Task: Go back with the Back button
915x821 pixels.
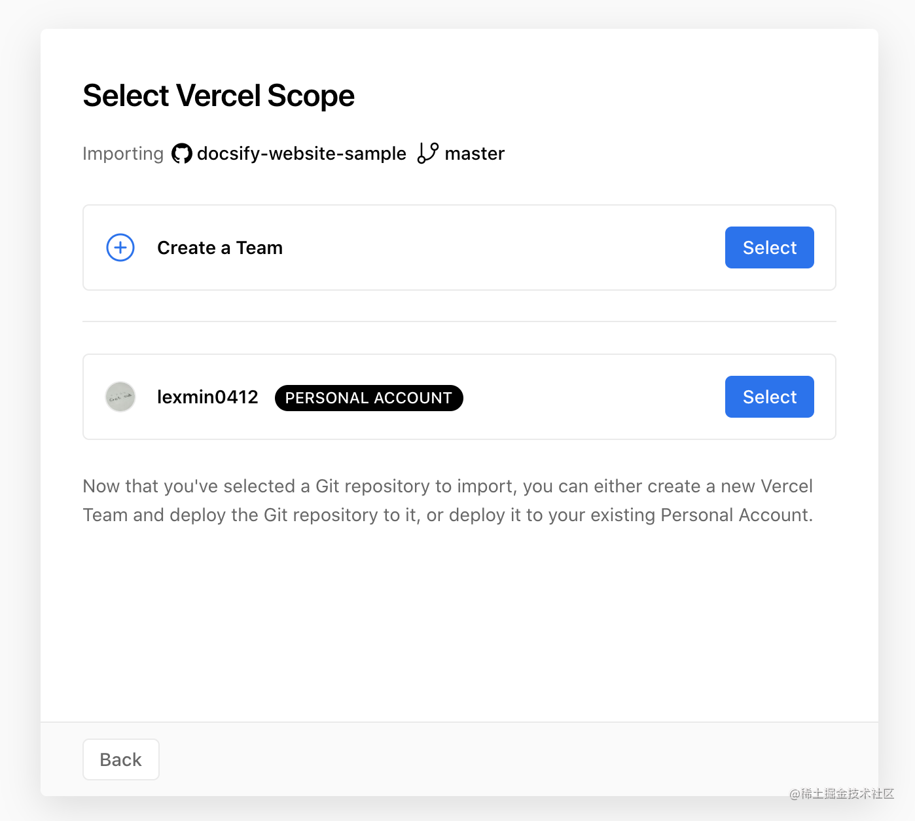Action: tap(121, 759)
